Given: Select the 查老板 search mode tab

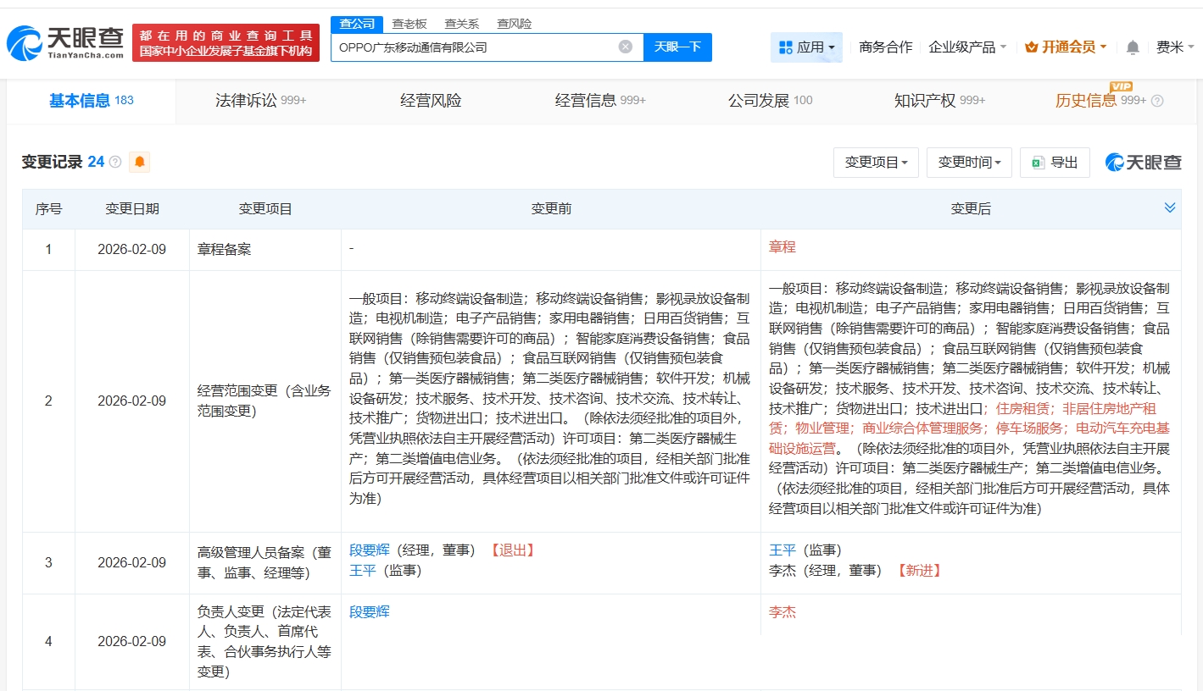Looking at the screenshot, I should point(409,24).
